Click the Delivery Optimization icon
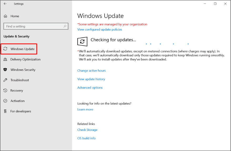 5,60
